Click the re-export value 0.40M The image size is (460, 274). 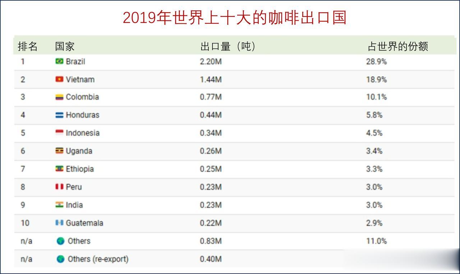(211, 259)
